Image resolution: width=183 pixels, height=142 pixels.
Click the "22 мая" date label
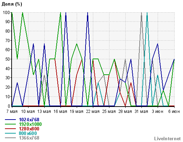click(93, 111)
